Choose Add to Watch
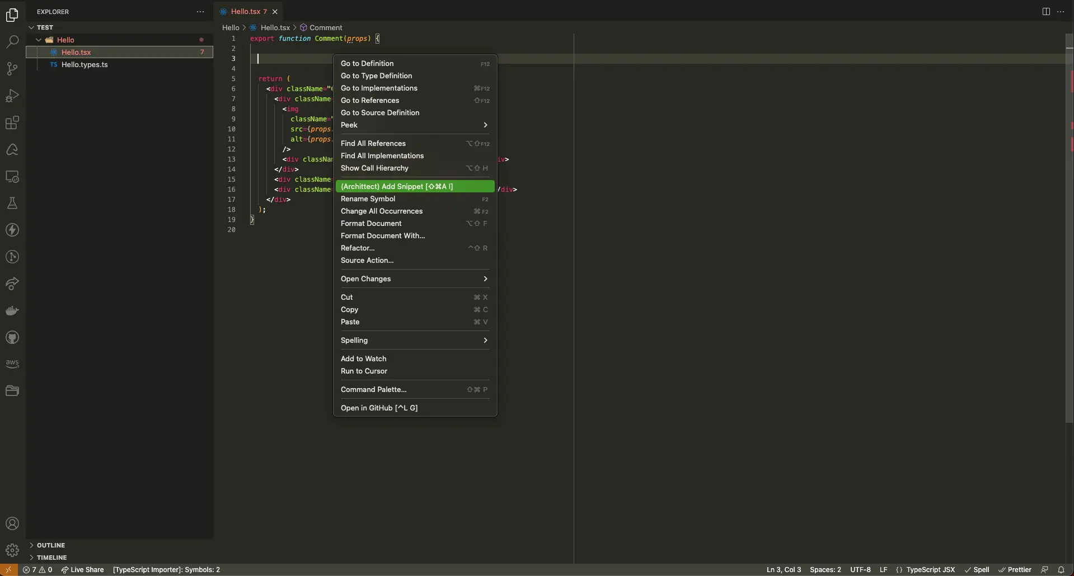 coord(415,359)
